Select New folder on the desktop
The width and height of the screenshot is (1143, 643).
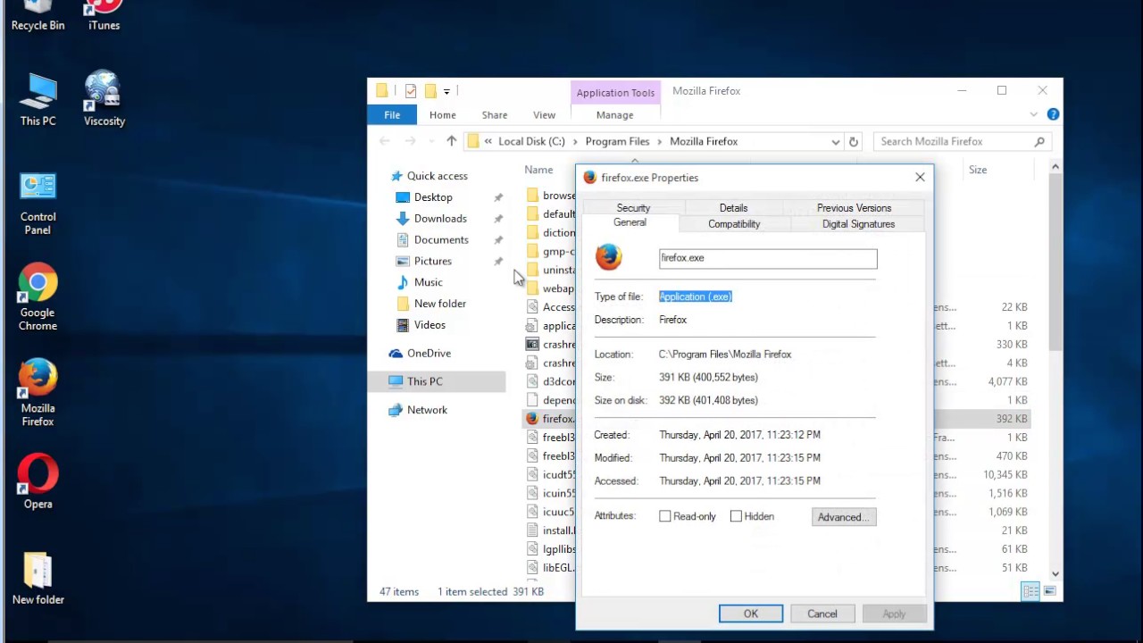coord(38,579)
